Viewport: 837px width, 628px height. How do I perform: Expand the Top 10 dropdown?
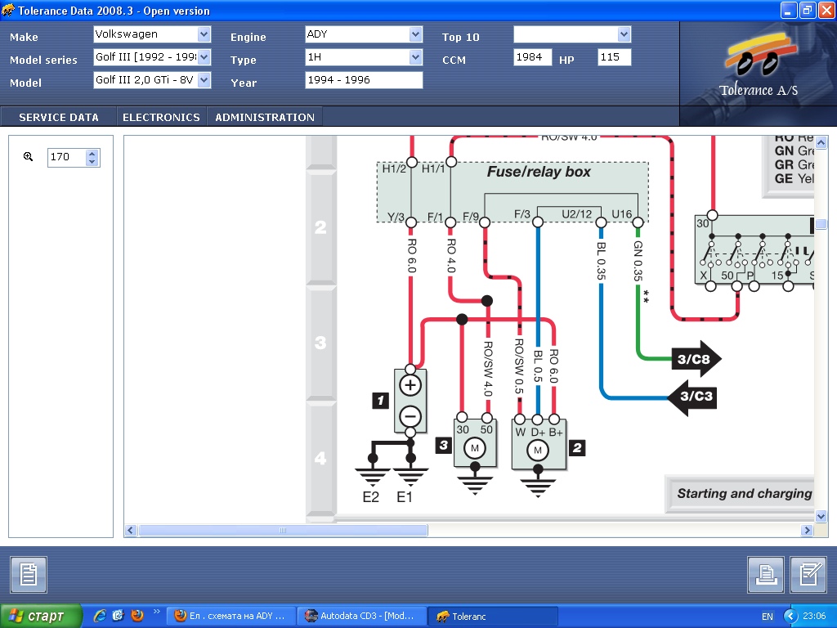click(x=624, y=34)
